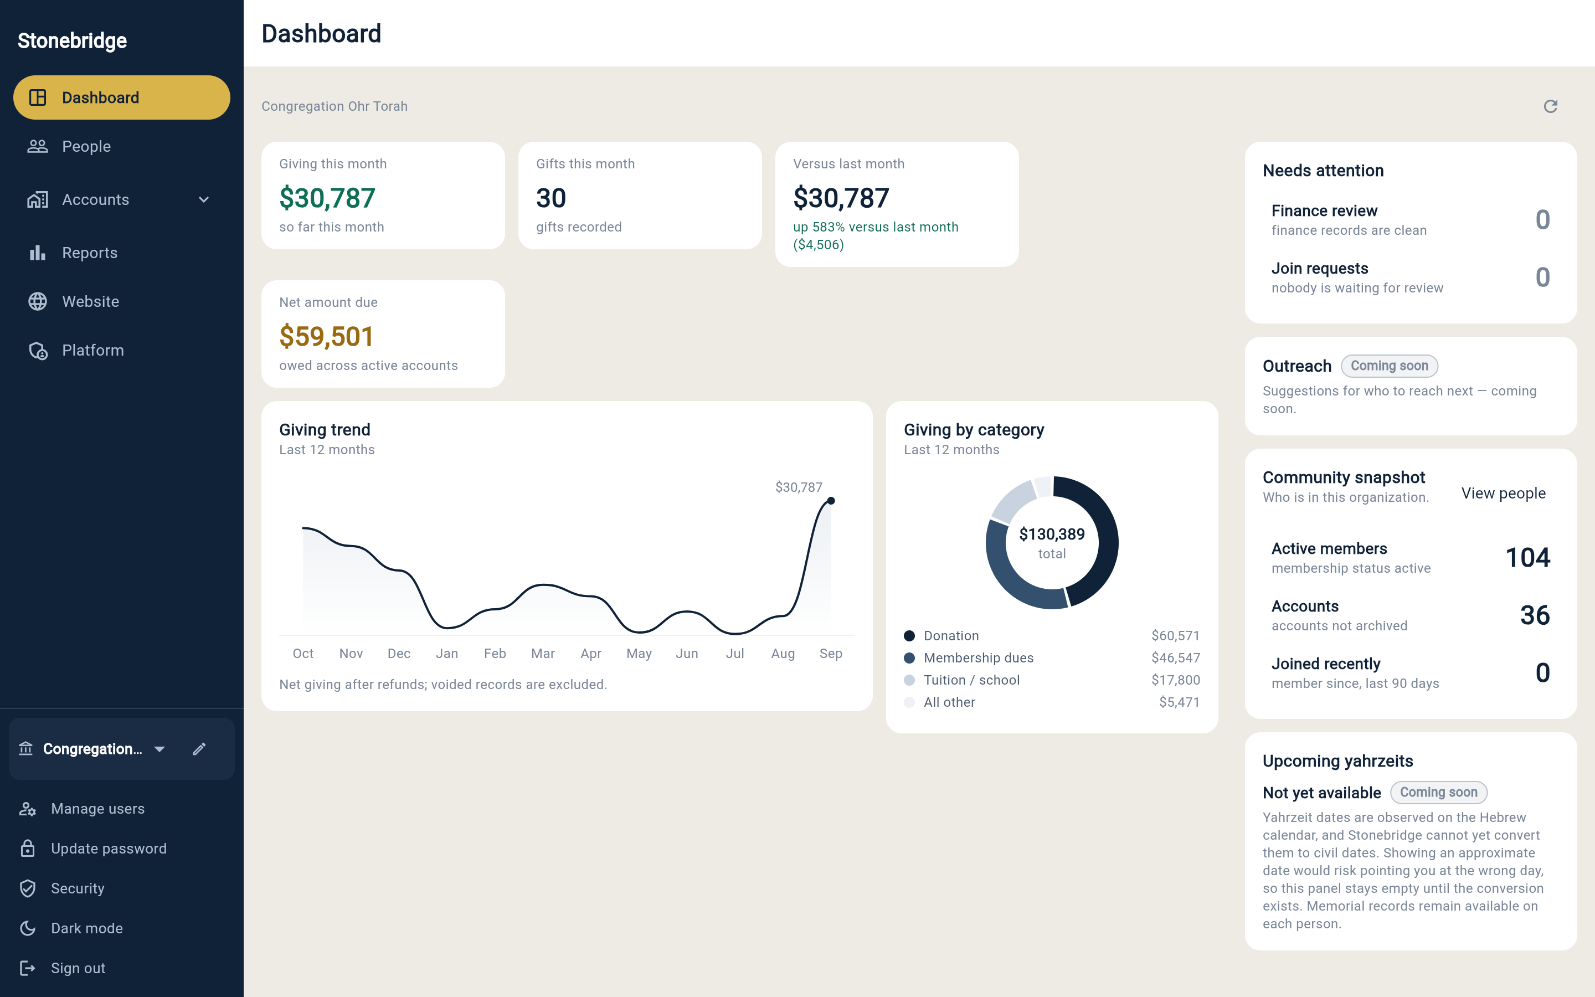Click the View people link
This screenshot has width=1595, height=997.
(1504, 493)
